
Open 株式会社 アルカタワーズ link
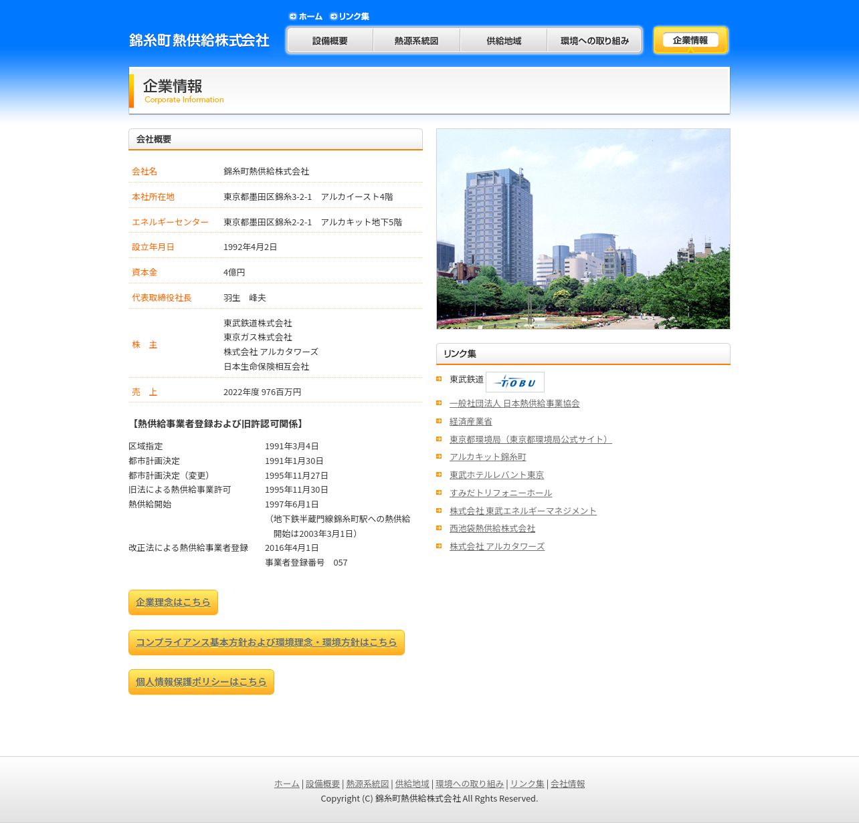coord(497,546)
